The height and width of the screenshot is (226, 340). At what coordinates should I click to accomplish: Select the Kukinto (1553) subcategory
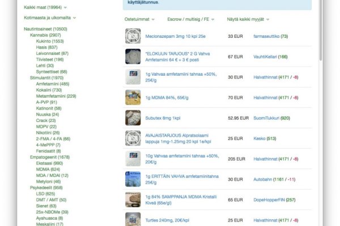tap(50, 41)
